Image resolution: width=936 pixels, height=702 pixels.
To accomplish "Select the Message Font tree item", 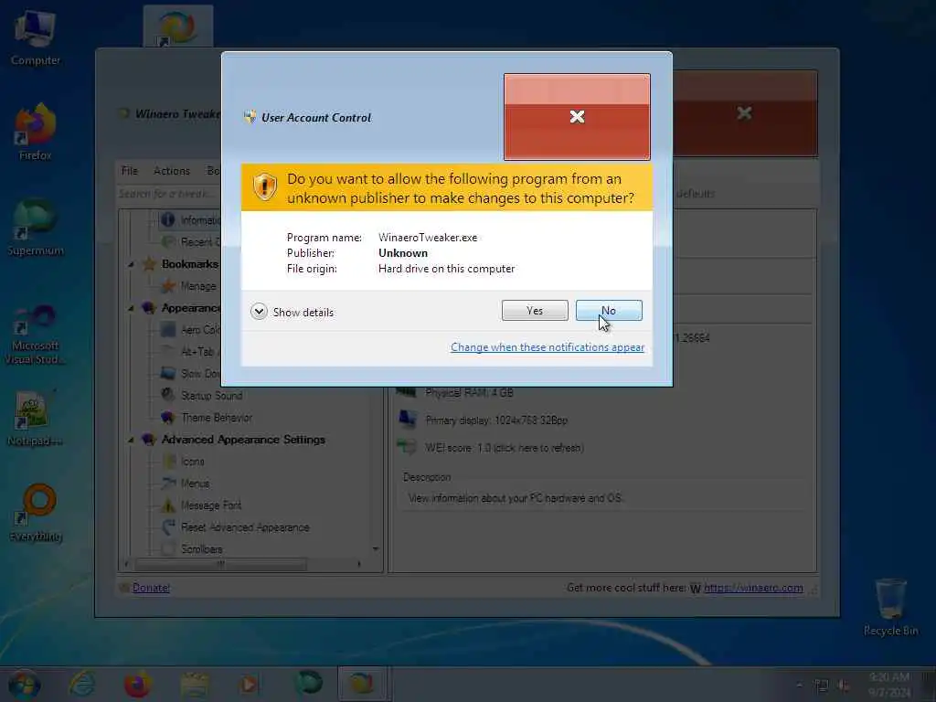I will coord(211,505).
